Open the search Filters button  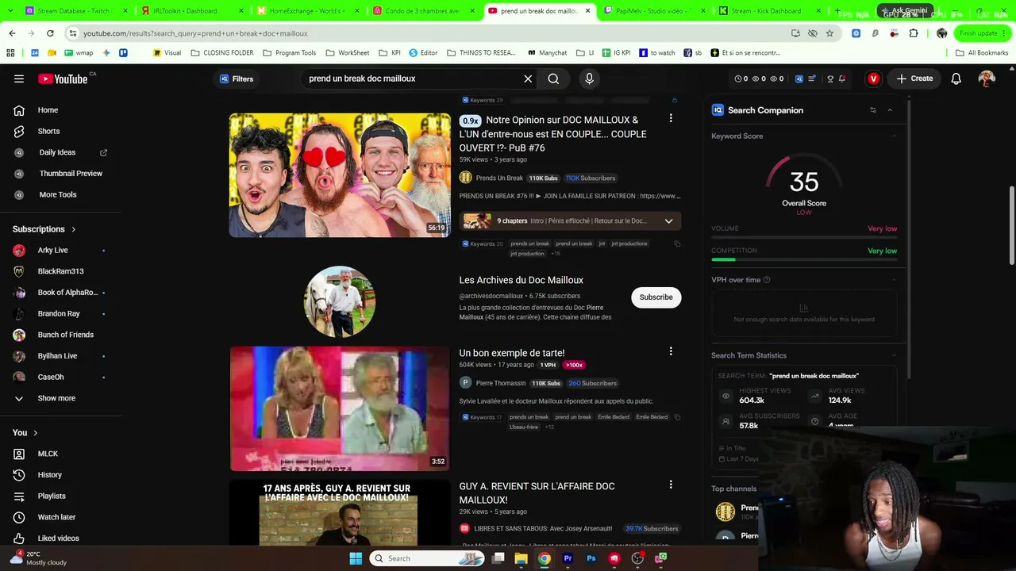tap(237, 79)
